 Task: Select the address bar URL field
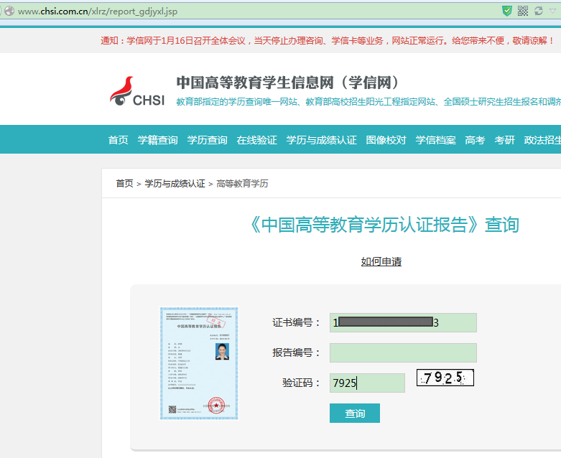[251, 11]
